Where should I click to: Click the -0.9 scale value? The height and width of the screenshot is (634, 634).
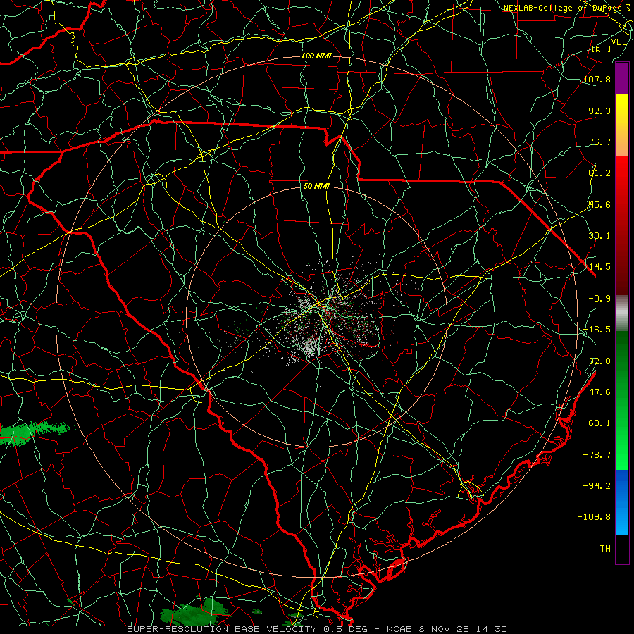pos(599,299)
